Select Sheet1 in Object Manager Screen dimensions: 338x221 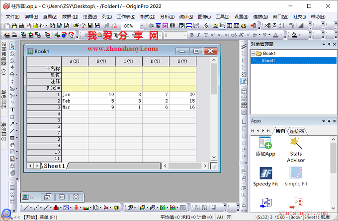(268, 60)
